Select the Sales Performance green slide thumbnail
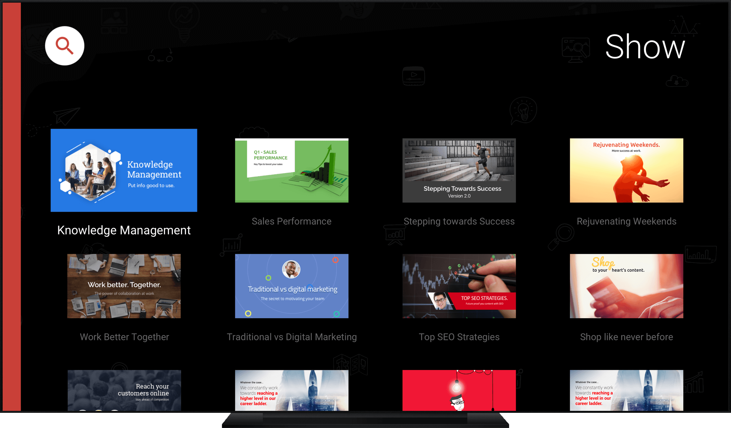The image size is (731, 428). click(292, 170)
